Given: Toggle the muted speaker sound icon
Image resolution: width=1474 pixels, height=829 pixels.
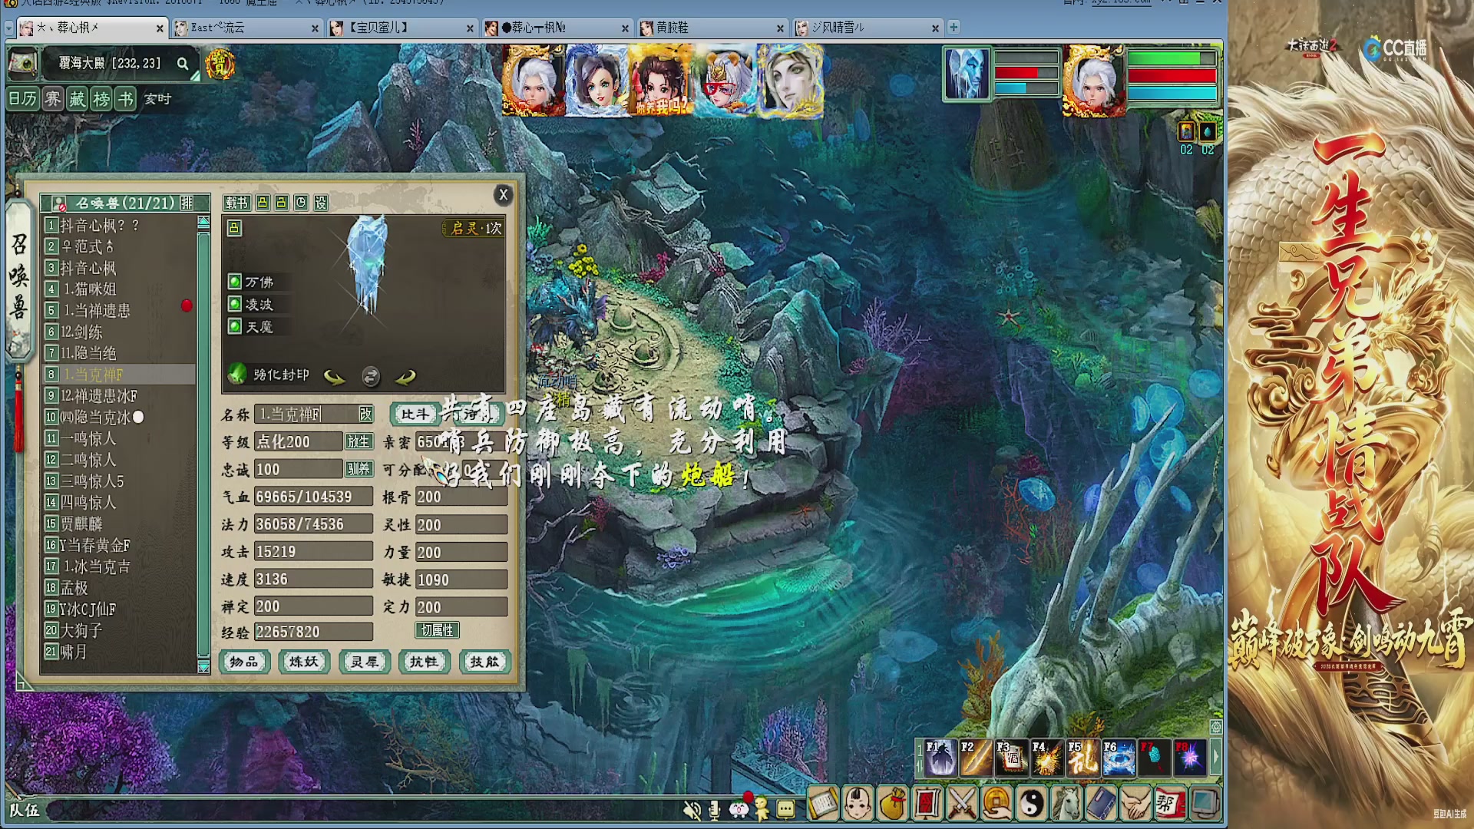Looking at the screenshot, I should (692, 809).
